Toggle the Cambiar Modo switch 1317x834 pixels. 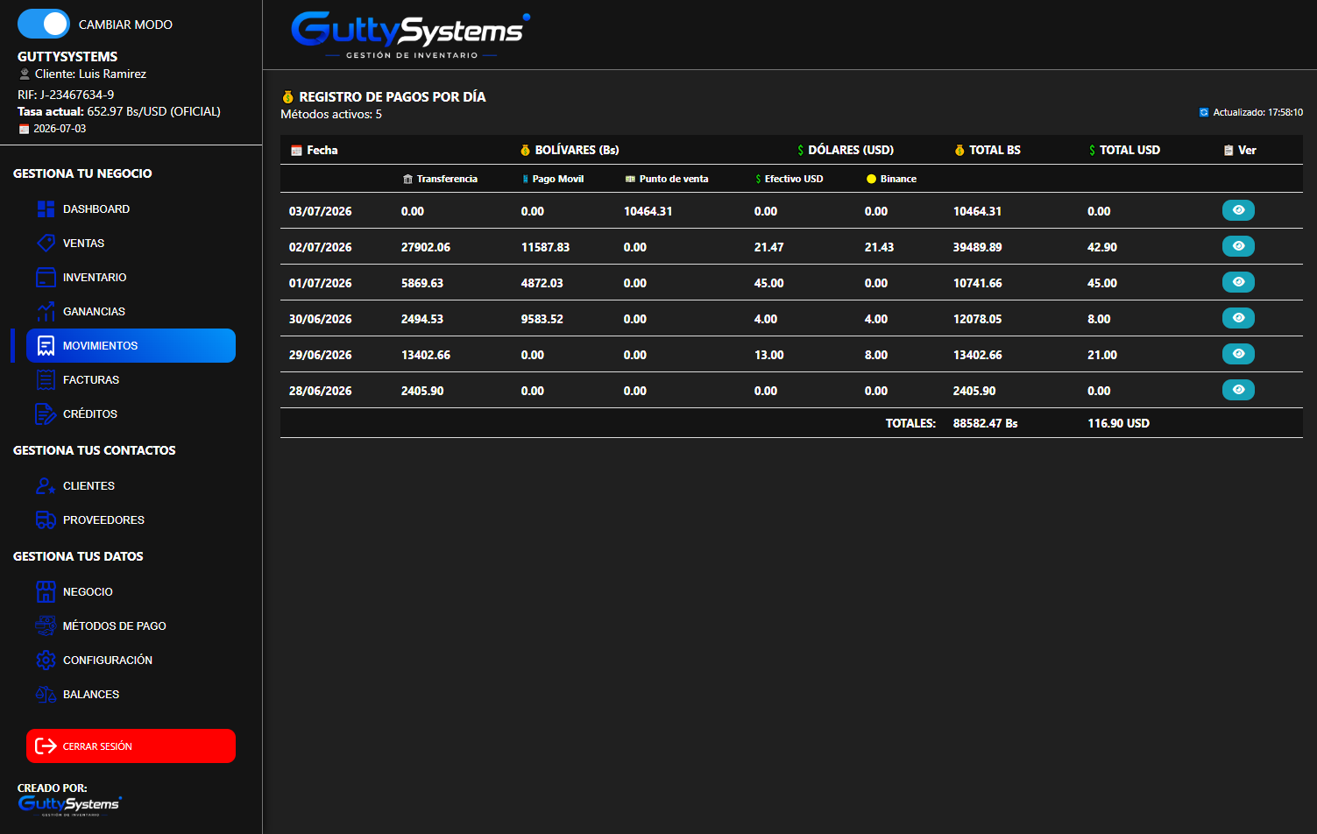[x=44, y=24]
